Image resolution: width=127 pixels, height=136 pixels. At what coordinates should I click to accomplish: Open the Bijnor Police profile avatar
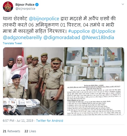pyautogui.click(x=8, y=7)
